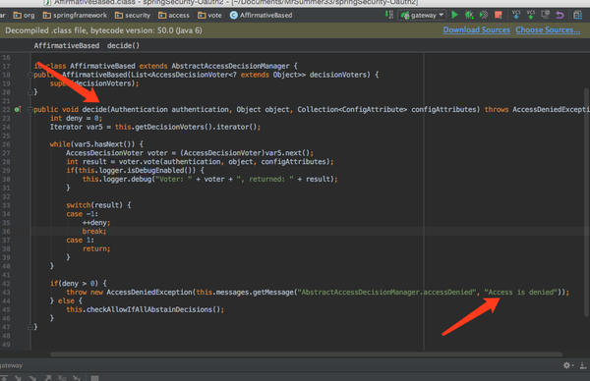Select the security folder breadcrumb
This screenshot has width=590, height=381.
pyautogui.click(x=133, y=16)
